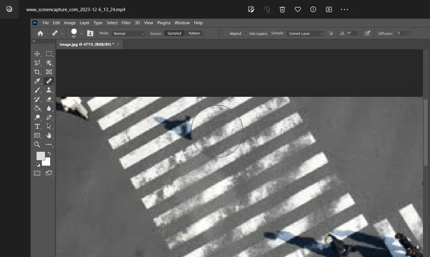430x257 pixels.
Task: Open the Image menu
Action: tap(70, 23)
